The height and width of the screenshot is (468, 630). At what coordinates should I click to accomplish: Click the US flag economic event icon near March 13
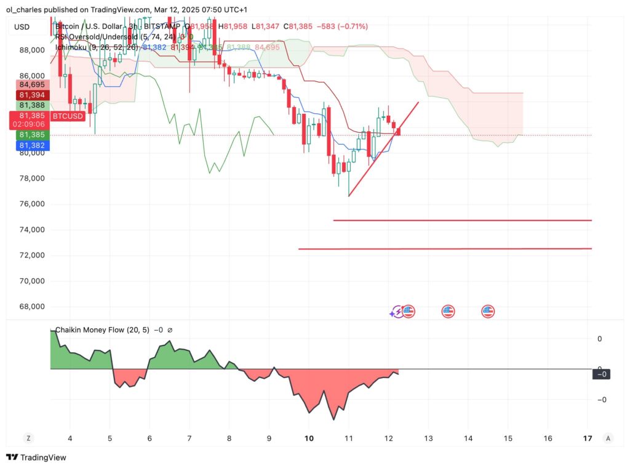point(448,312)
